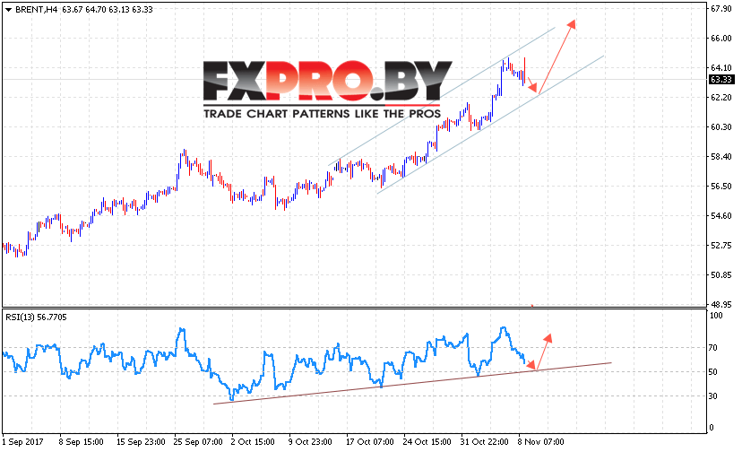Click the RSI scale value 0
Screen dimensions: 742x452
click(712, 428)
